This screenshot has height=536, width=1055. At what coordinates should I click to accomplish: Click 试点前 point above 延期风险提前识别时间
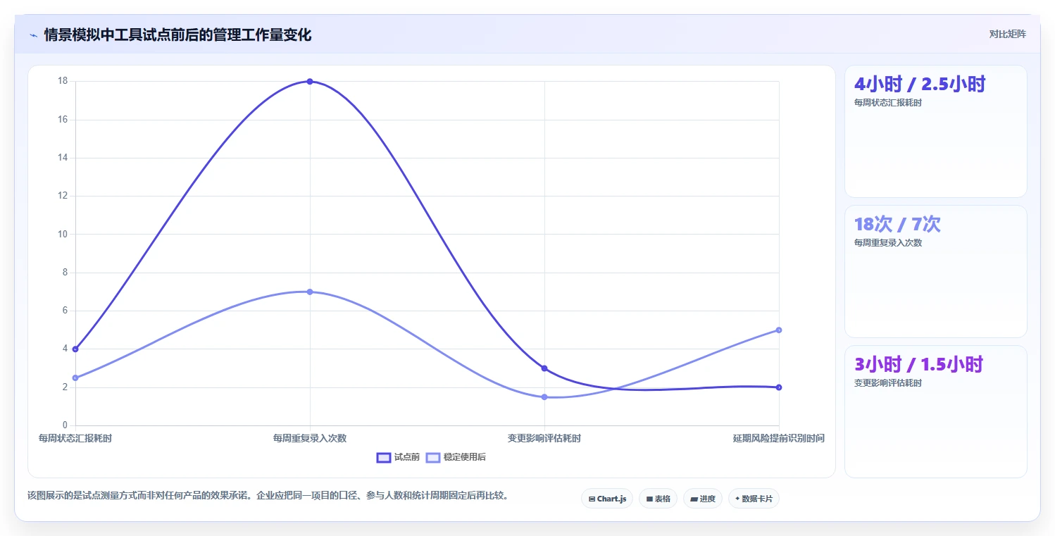779,387
